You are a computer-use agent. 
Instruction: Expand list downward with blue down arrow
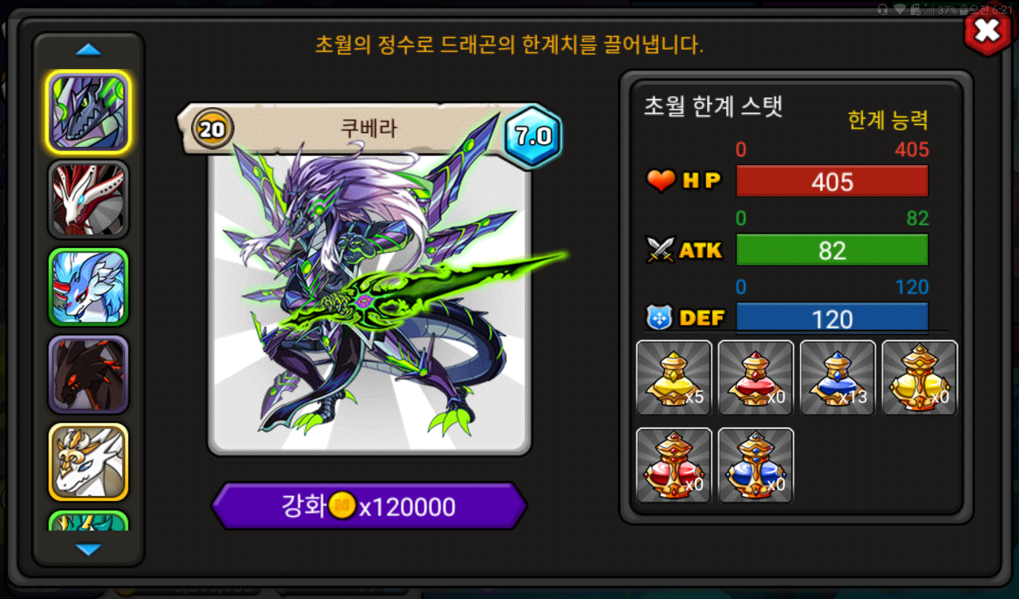click(89, 549)
